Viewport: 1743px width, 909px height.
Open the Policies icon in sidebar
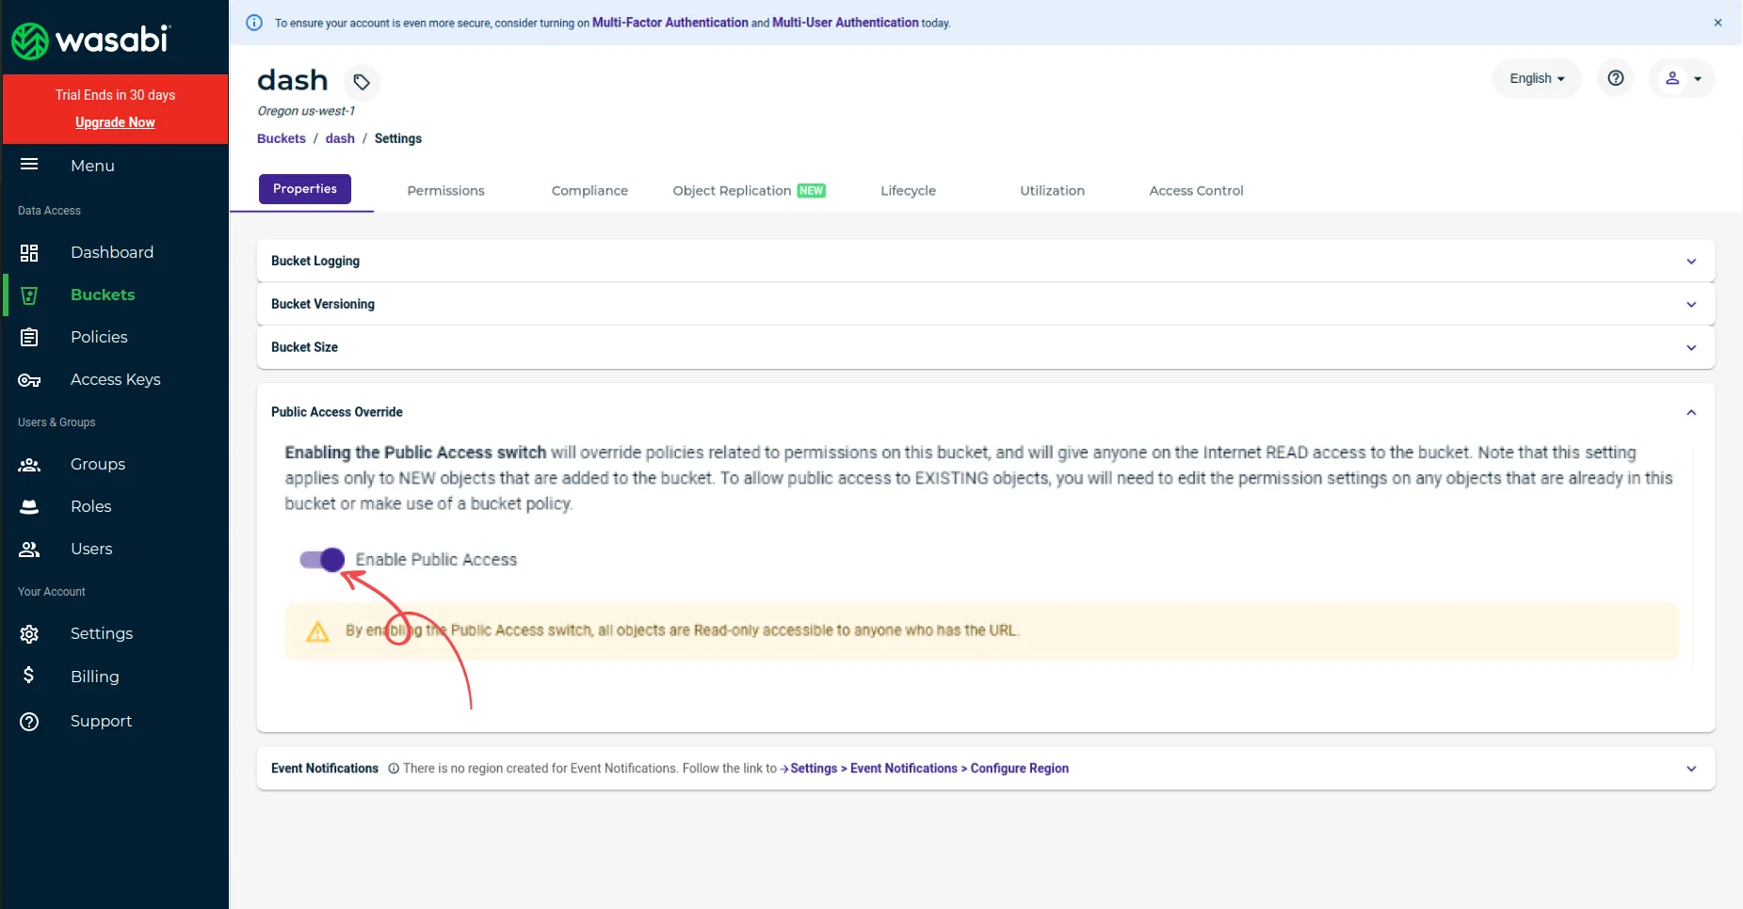point(29,337)
